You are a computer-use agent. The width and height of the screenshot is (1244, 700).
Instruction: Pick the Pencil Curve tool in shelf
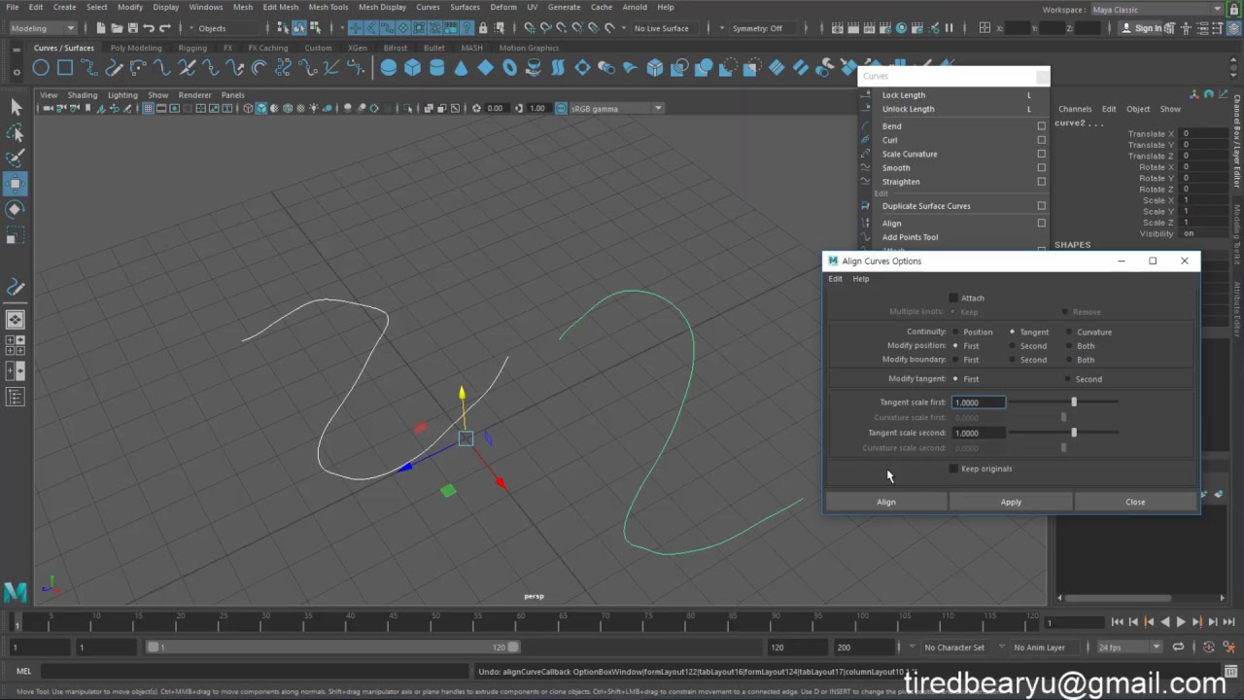(113, 67)
